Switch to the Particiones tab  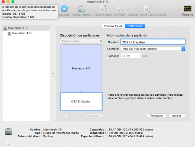135,26
